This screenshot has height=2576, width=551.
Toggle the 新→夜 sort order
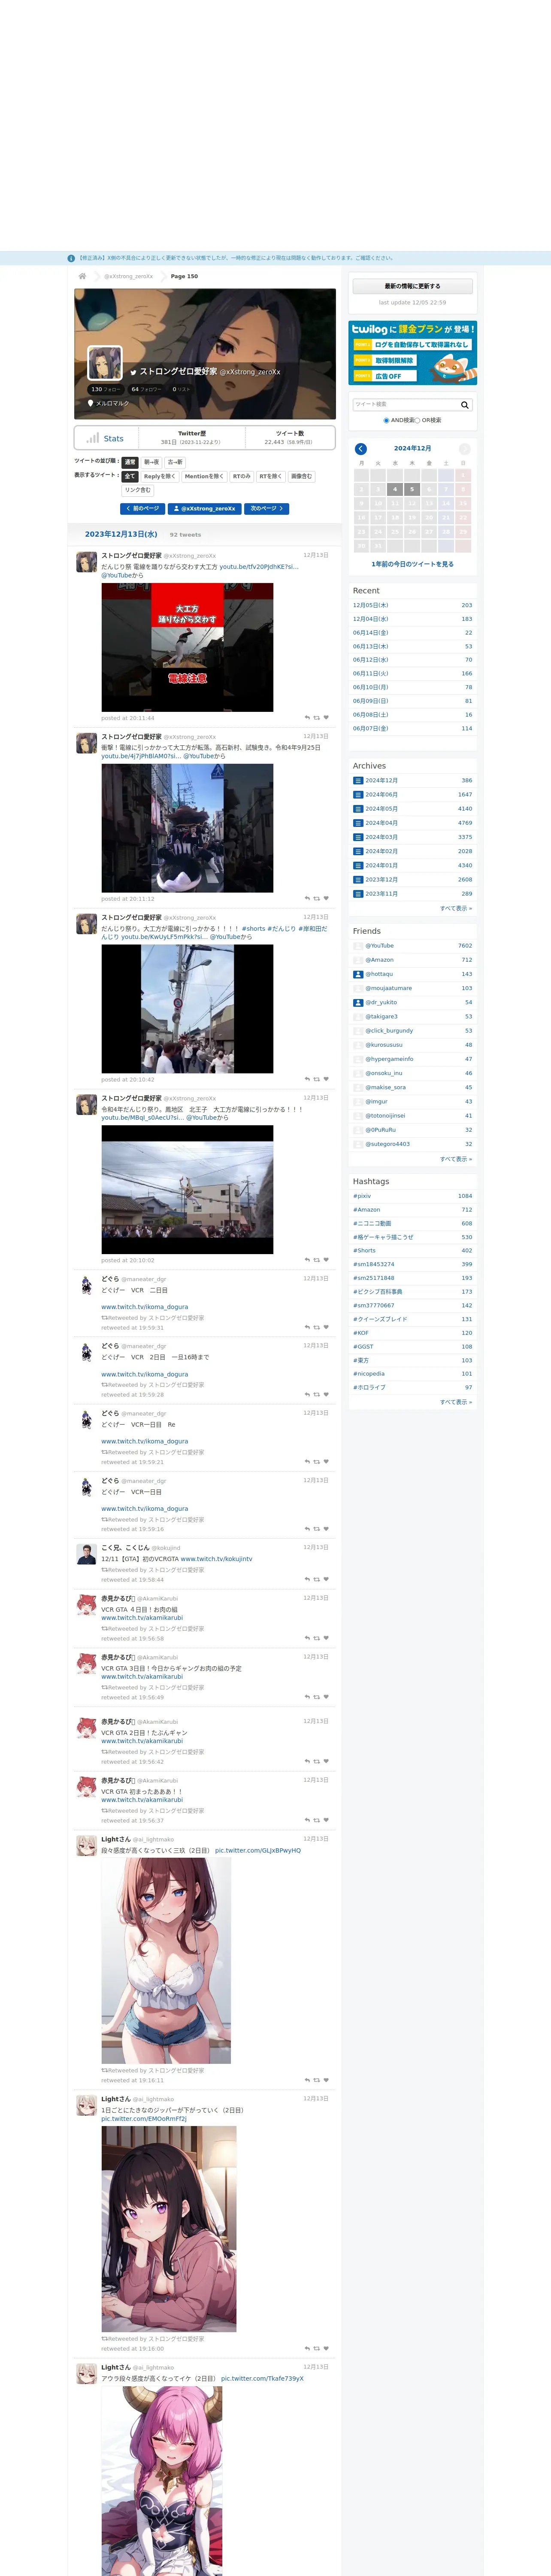(151, 462)
